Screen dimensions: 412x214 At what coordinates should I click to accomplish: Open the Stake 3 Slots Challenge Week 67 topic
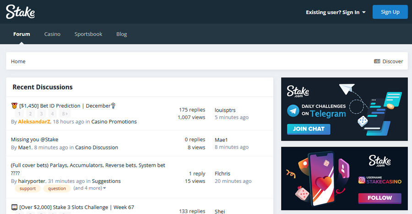[x=76, y=207]
